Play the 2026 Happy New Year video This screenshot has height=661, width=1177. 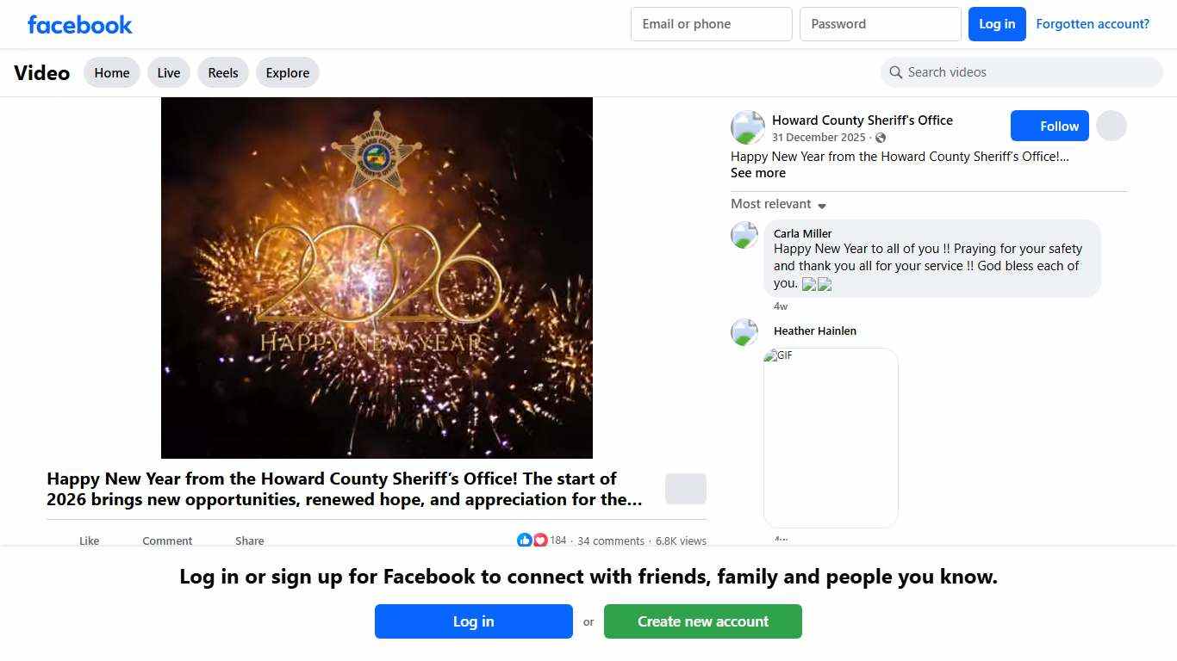tap(377, 278)
